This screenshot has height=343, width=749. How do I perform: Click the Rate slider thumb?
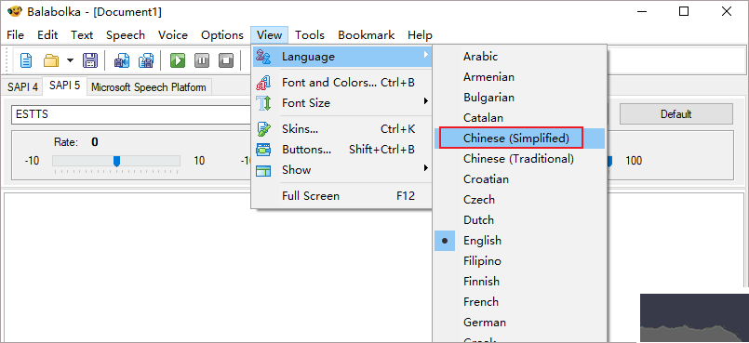pyautogui.click(x=116, y=161)
